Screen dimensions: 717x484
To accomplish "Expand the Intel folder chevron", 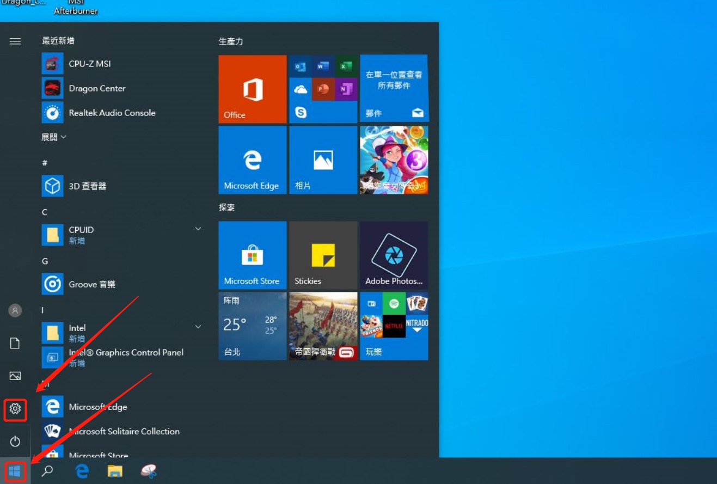I will tap(198, 327).
